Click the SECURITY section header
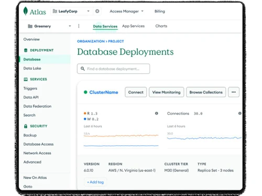This screenshot has width=262, height=196. coord(39,126)
